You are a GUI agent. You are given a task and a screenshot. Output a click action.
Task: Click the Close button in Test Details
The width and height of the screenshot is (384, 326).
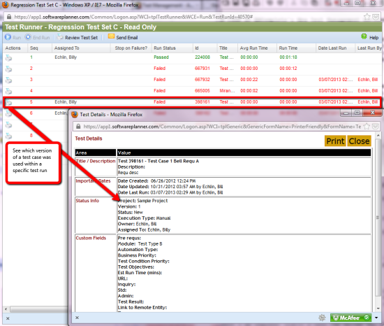pyautogui.click(x=359, y=141)
